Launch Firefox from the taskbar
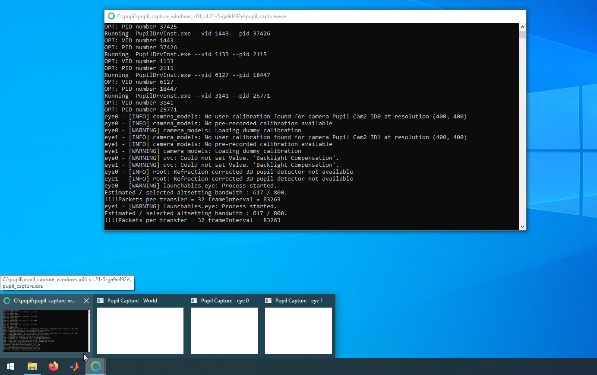Viewport: 597px width, 375px height. tap(53, 366)
